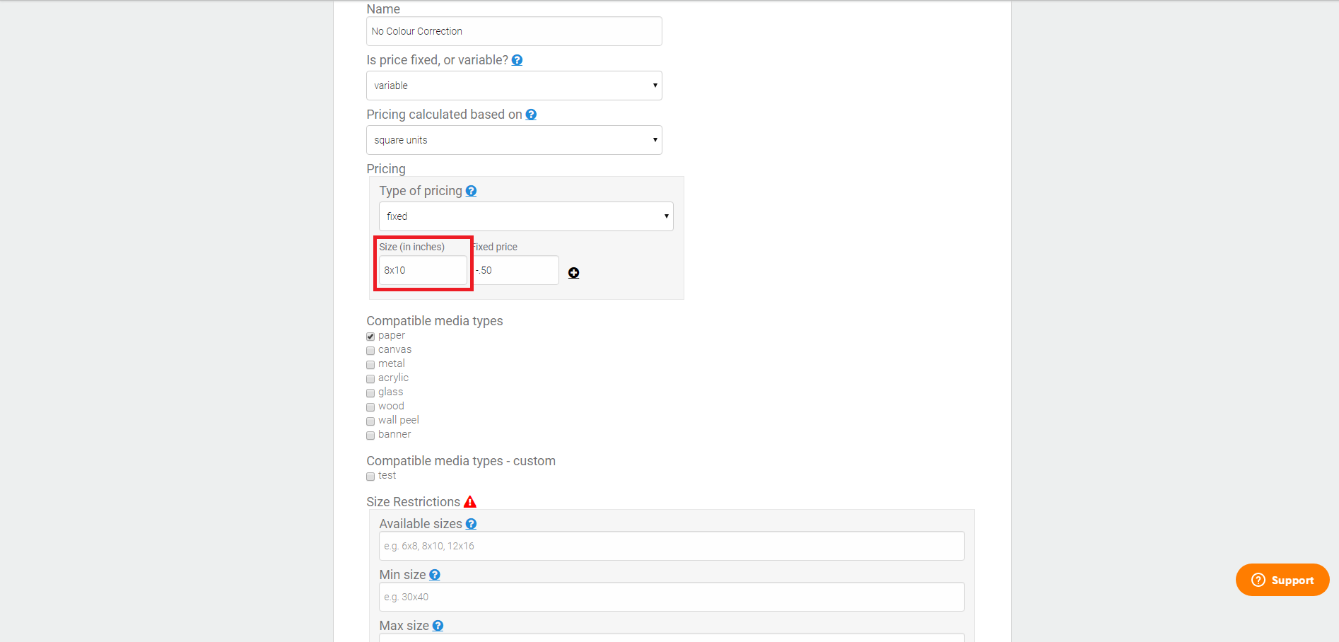Open the 'fixed' type of pricing dropdown
This screenshot has height=642, width=1339.
[526, 216]
